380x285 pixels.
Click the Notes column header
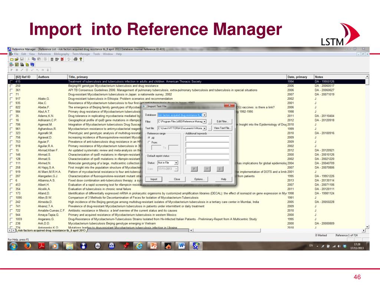pos(340,77)
